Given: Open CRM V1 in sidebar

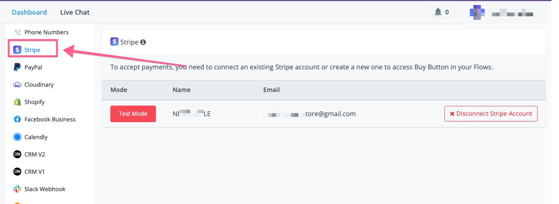Looking at the screenshot, I should (35, 172).
